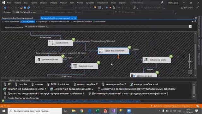
Task: Select the вывод ошибок 5 connection manager
Action: click(x=114, y=84)
